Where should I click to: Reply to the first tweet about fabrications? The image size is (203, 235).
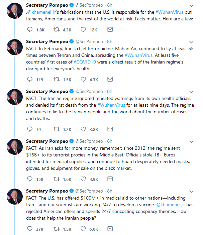(29, 30)
